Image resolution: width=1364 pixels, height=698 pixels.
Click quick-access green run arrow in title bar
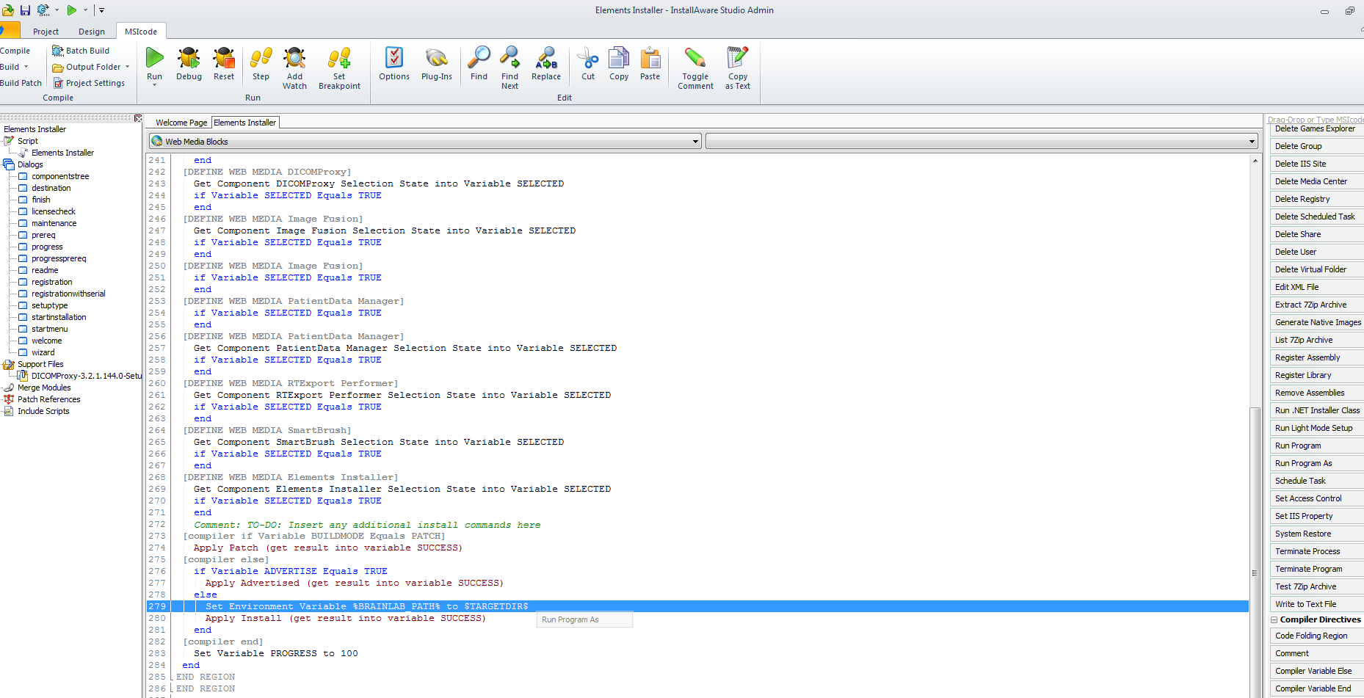click(72, 10)
